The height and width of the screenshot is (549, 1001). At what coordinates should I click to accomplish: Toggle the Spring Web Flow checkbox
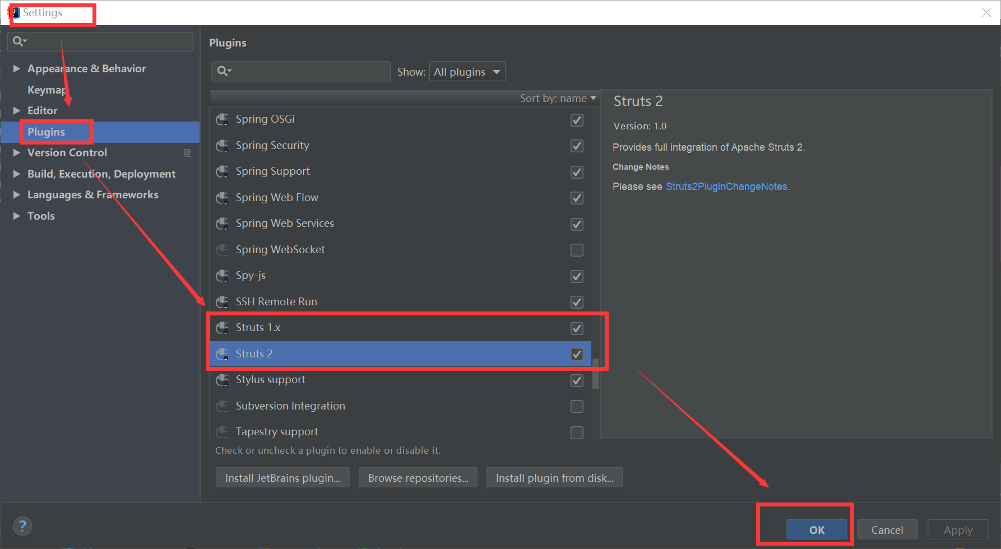pos(577,198)
